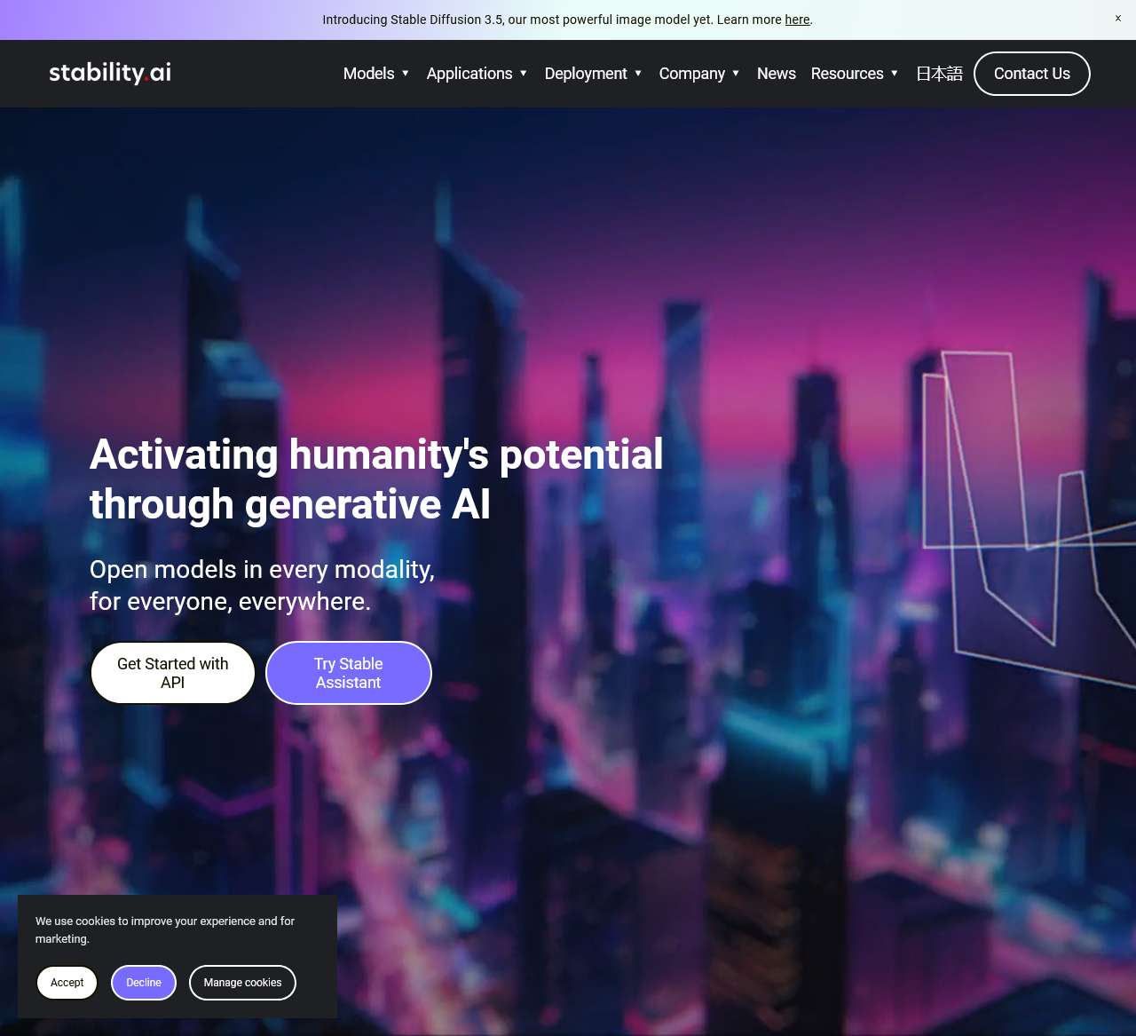Click Try Stable Assistant button
The height and width of the screenshot is (1036, 1136).
point(349,673)
